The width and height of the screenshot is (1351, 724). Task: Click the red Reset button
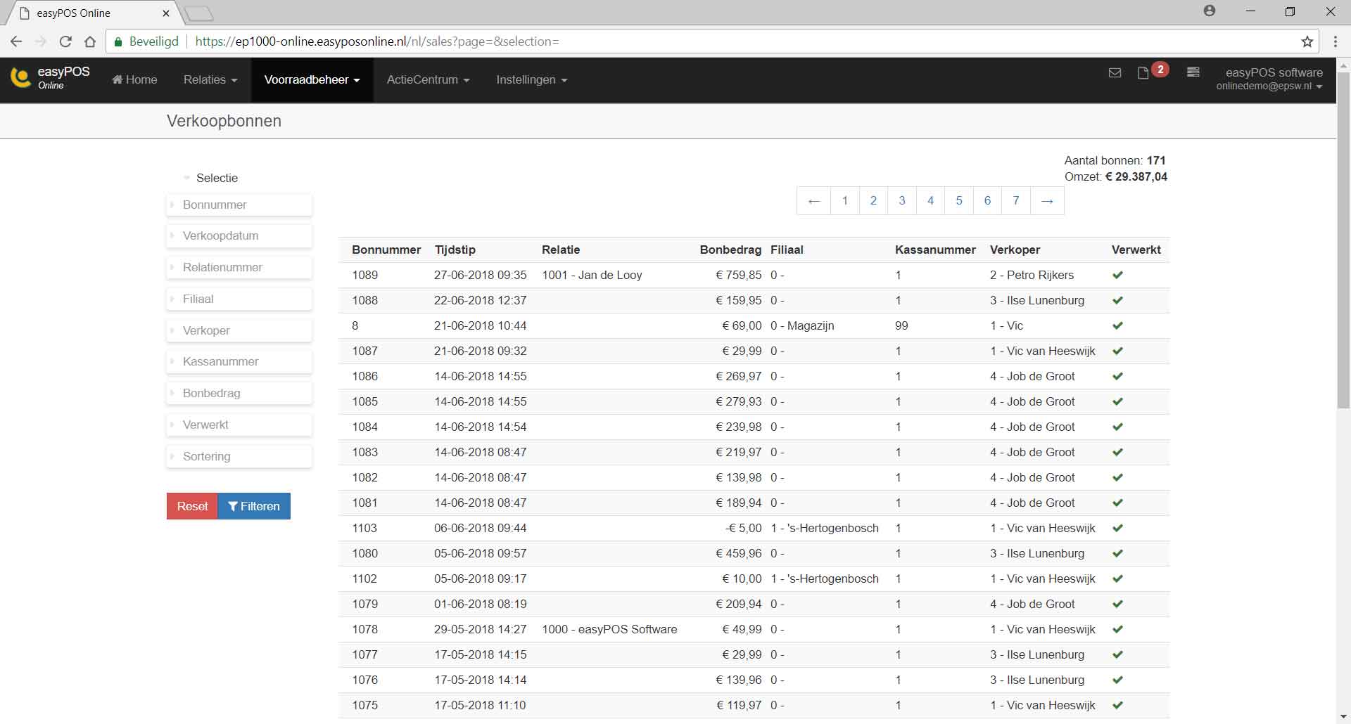click(192, 506)
